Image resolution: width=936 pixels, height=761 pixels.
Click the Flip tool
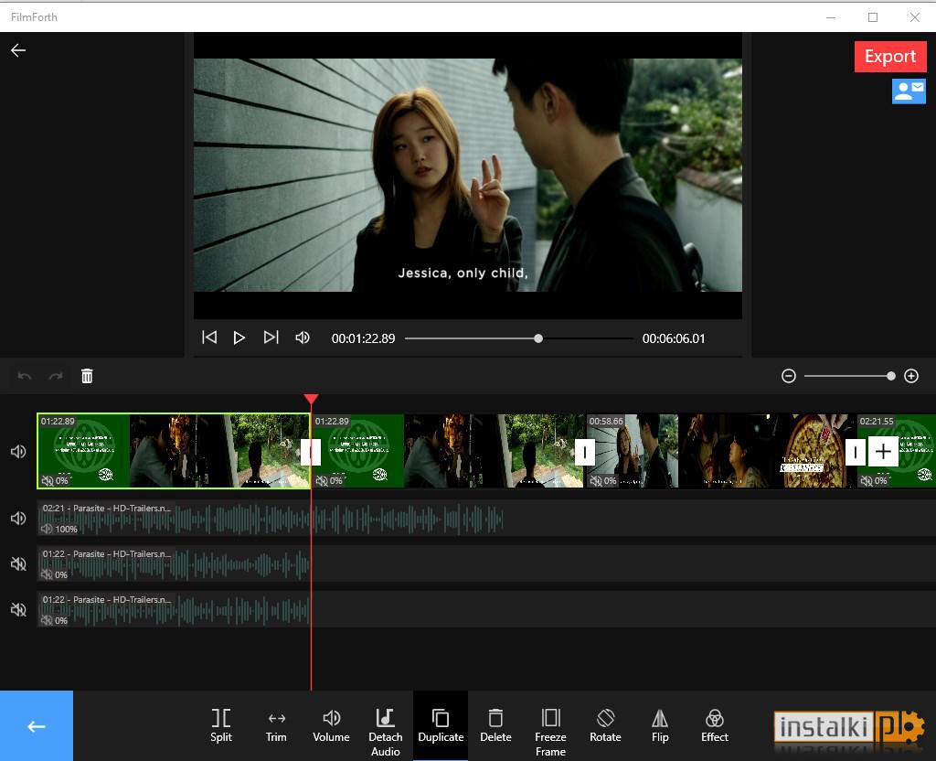click(660, 725)
